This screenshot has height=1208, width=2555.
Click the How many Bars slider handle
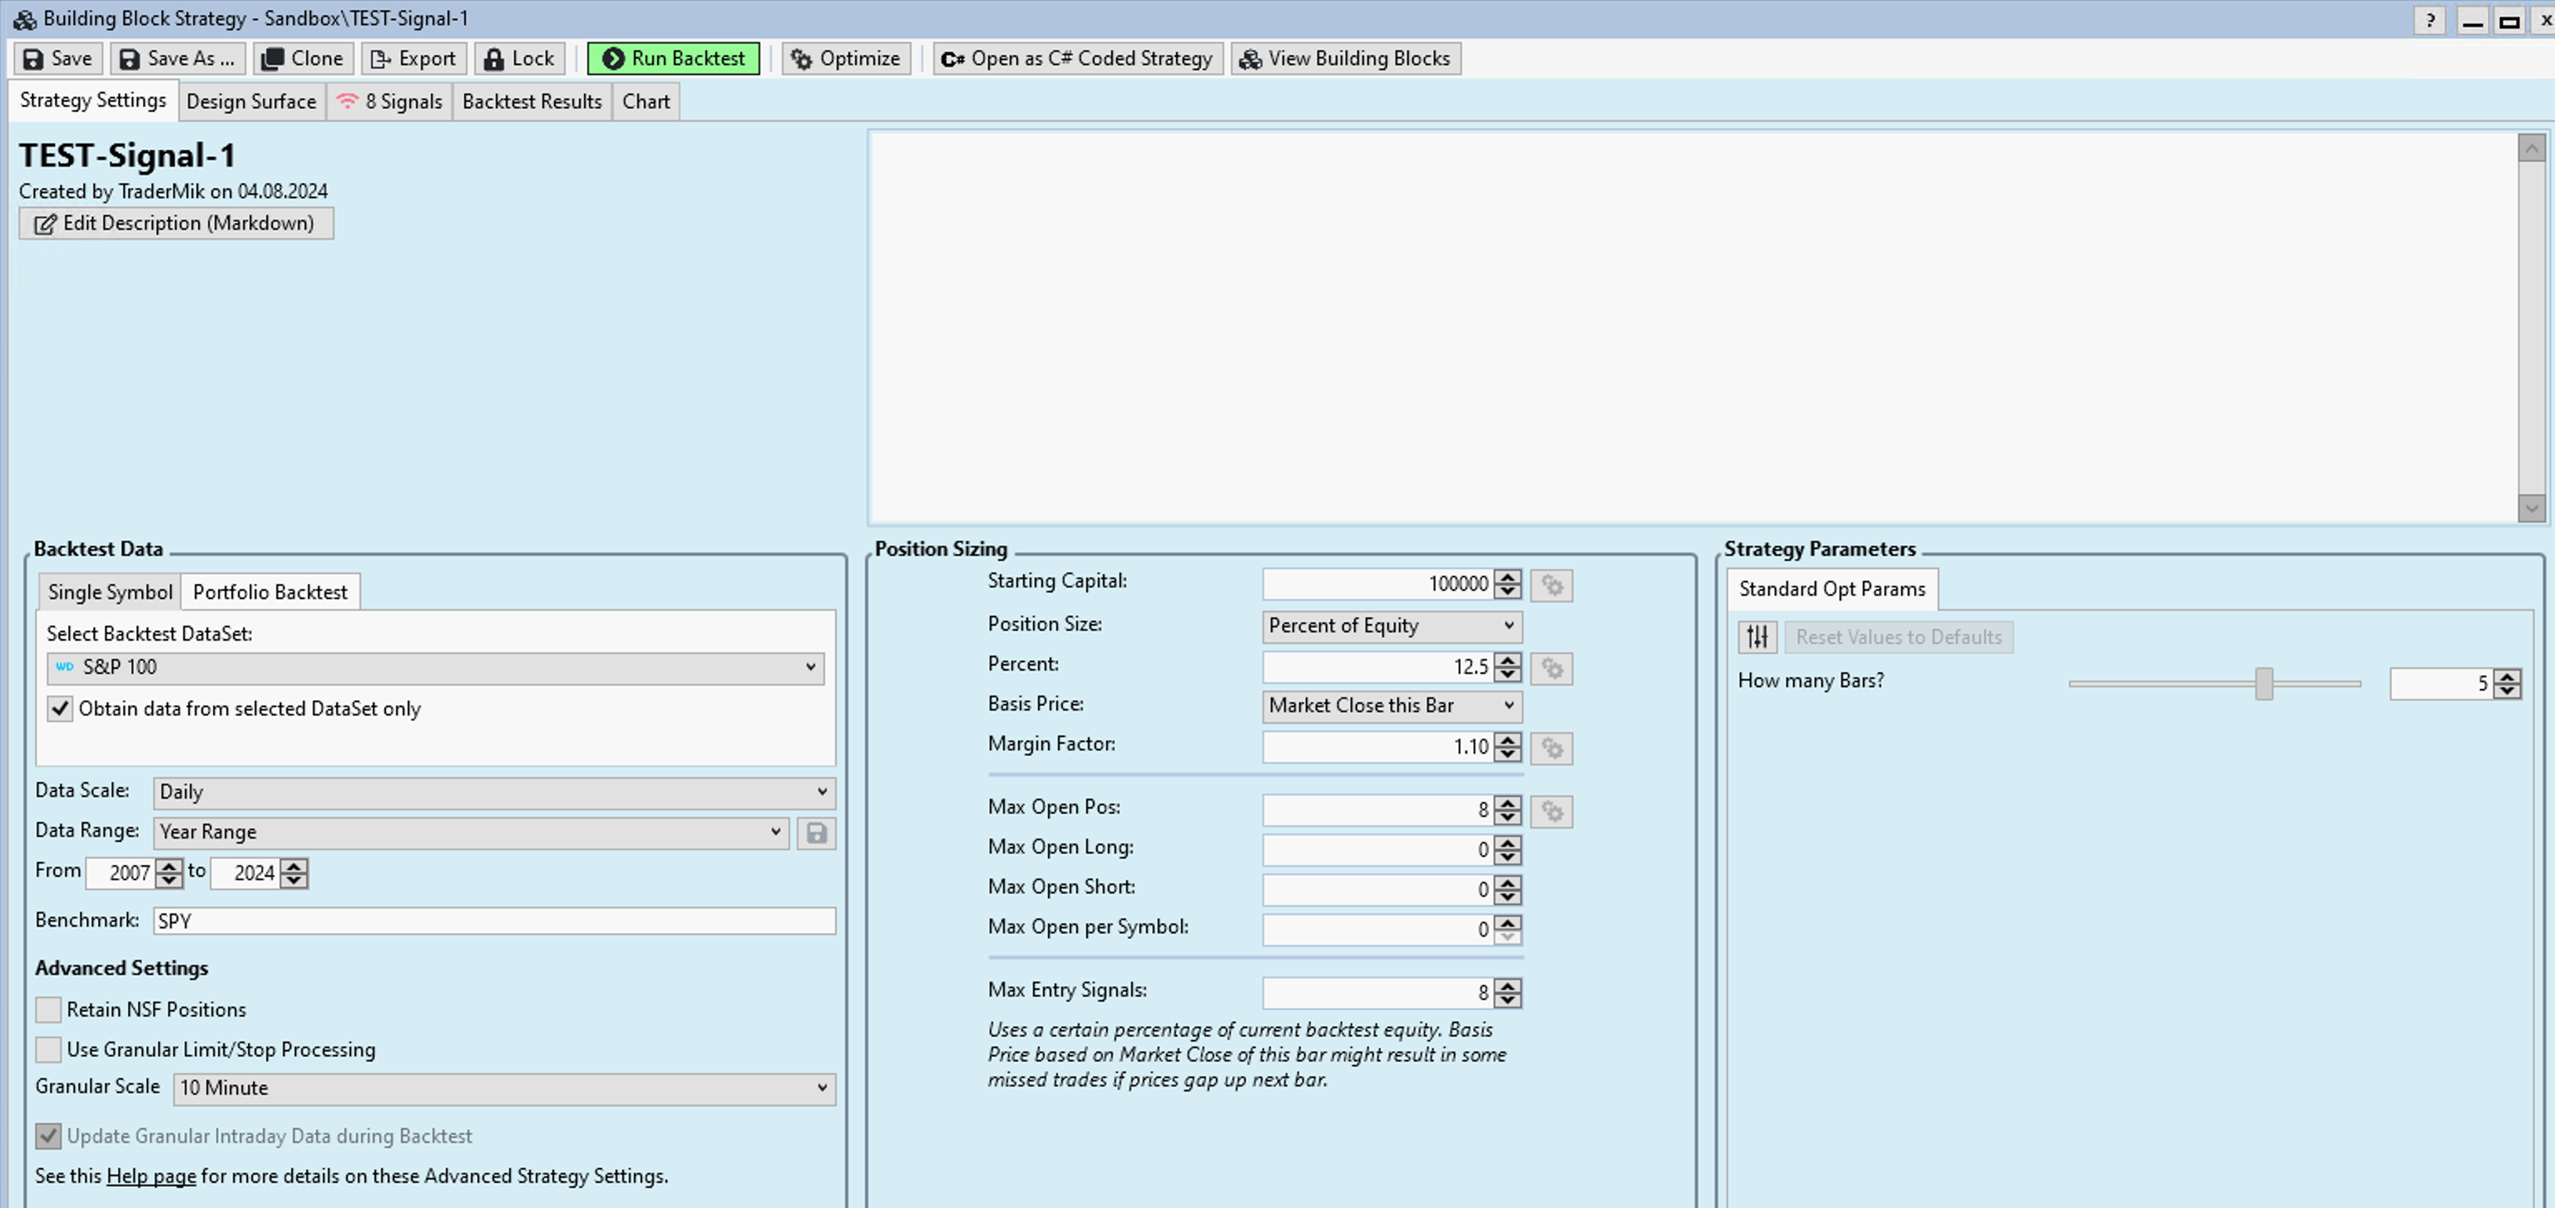click(2263, 683)
